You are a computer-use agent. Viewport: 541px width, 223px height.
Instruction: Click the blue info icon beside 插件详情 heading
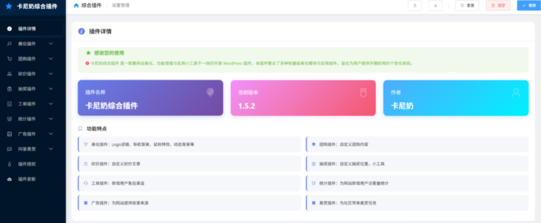[81, 32]
